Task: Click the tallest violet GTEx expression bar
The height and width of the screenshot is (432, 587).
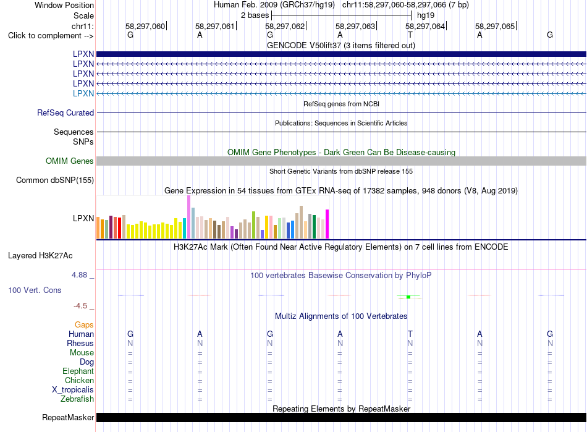Action: click(189, 217)
